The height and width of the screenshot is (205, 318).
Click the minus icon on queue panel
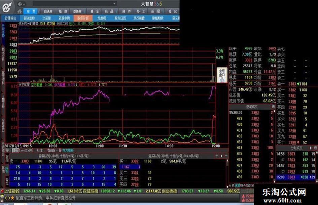[x=226, y=156]
